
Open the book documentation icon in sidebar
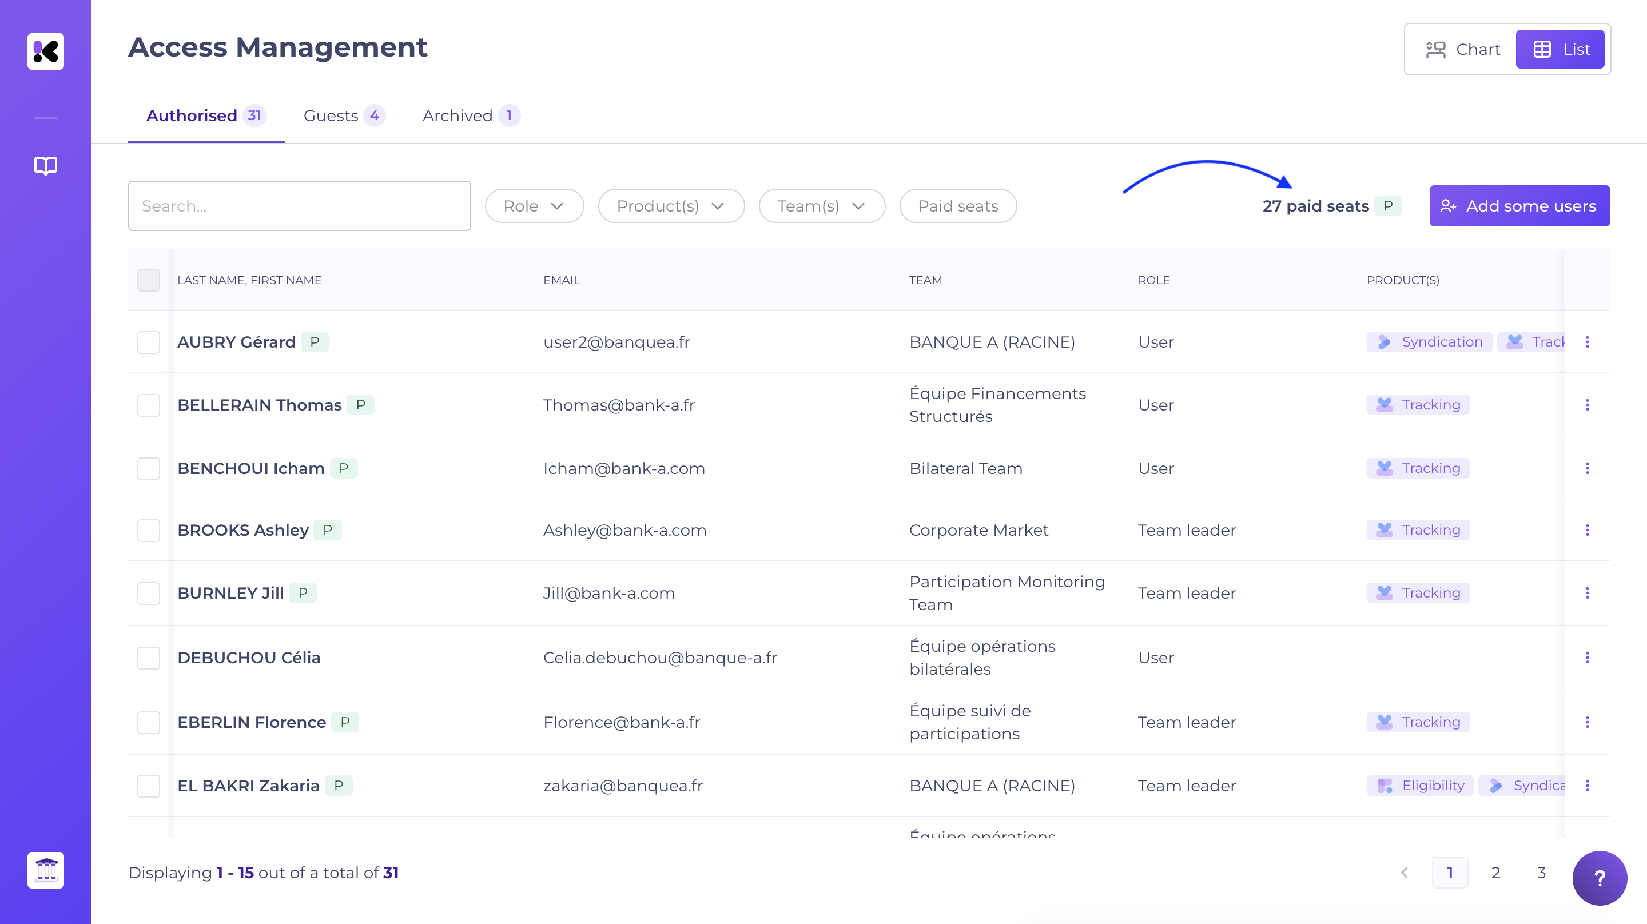[x=45, y=166]
